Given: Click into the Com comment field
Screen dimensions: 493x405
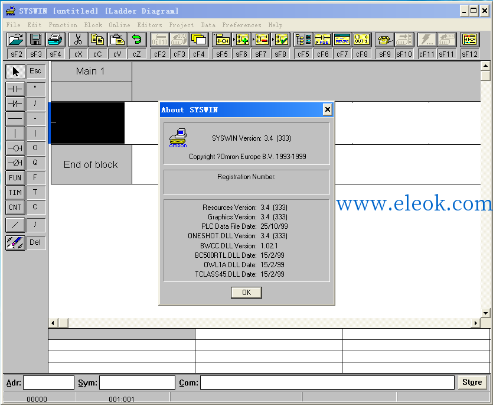Looking at the screenshot, I should tap(327, 383).
